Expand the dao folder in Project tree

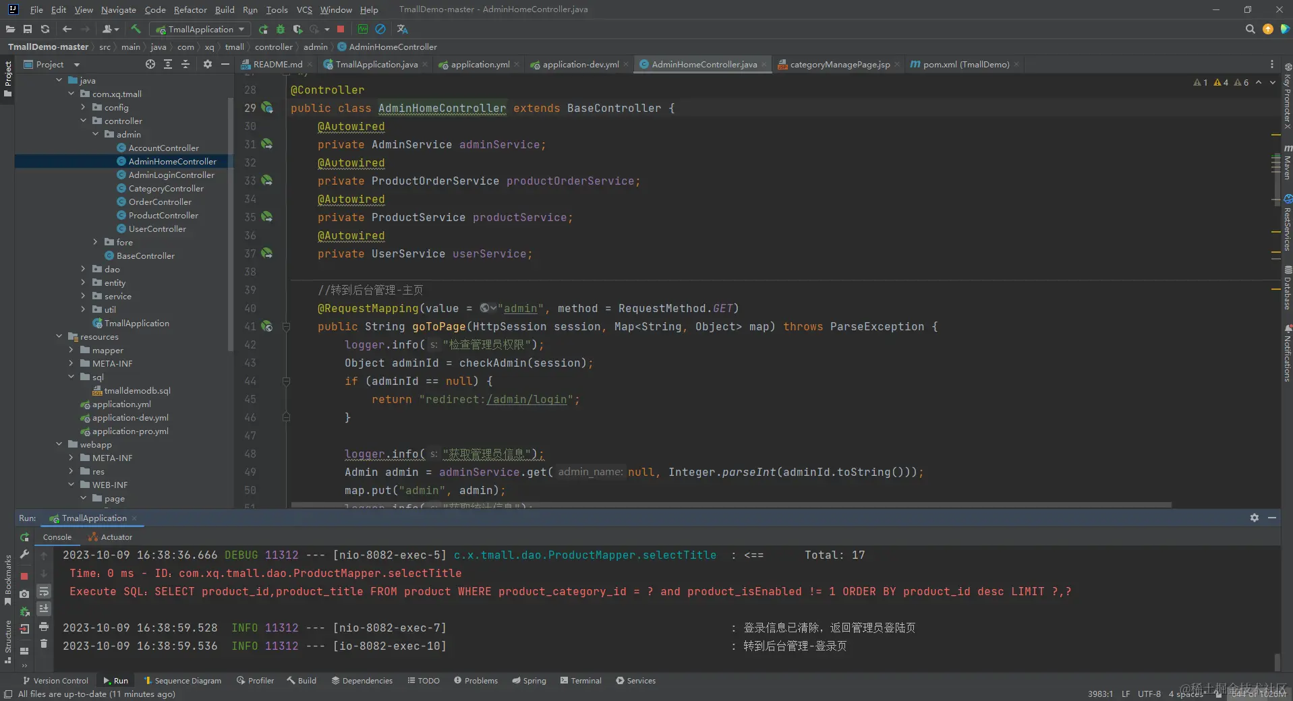point(84,269)
